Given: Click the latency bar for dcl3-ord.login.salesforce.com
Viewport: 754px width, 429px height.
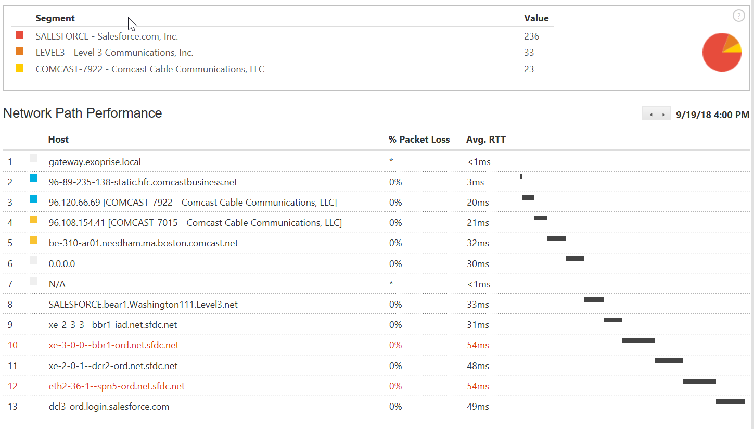Looking at the screenshot, I should coord(731,402).
